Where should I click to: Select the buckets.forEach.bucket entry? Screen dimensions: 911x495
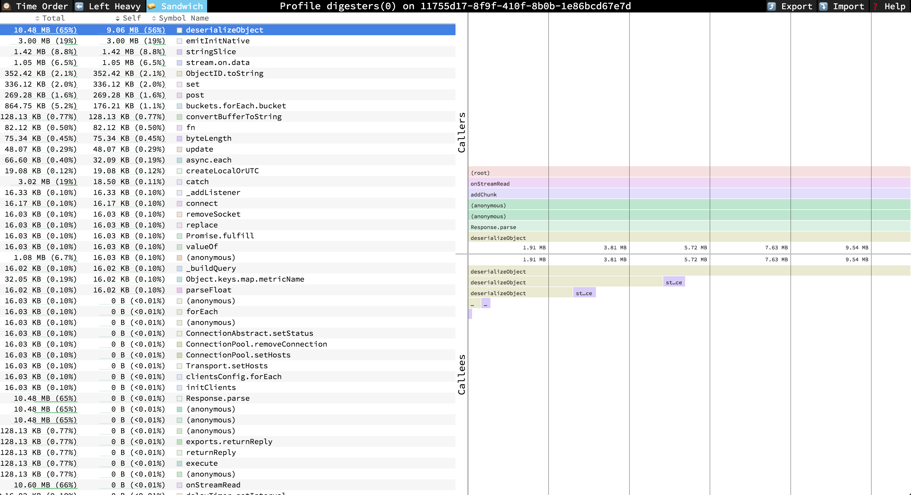coord(236,106)
